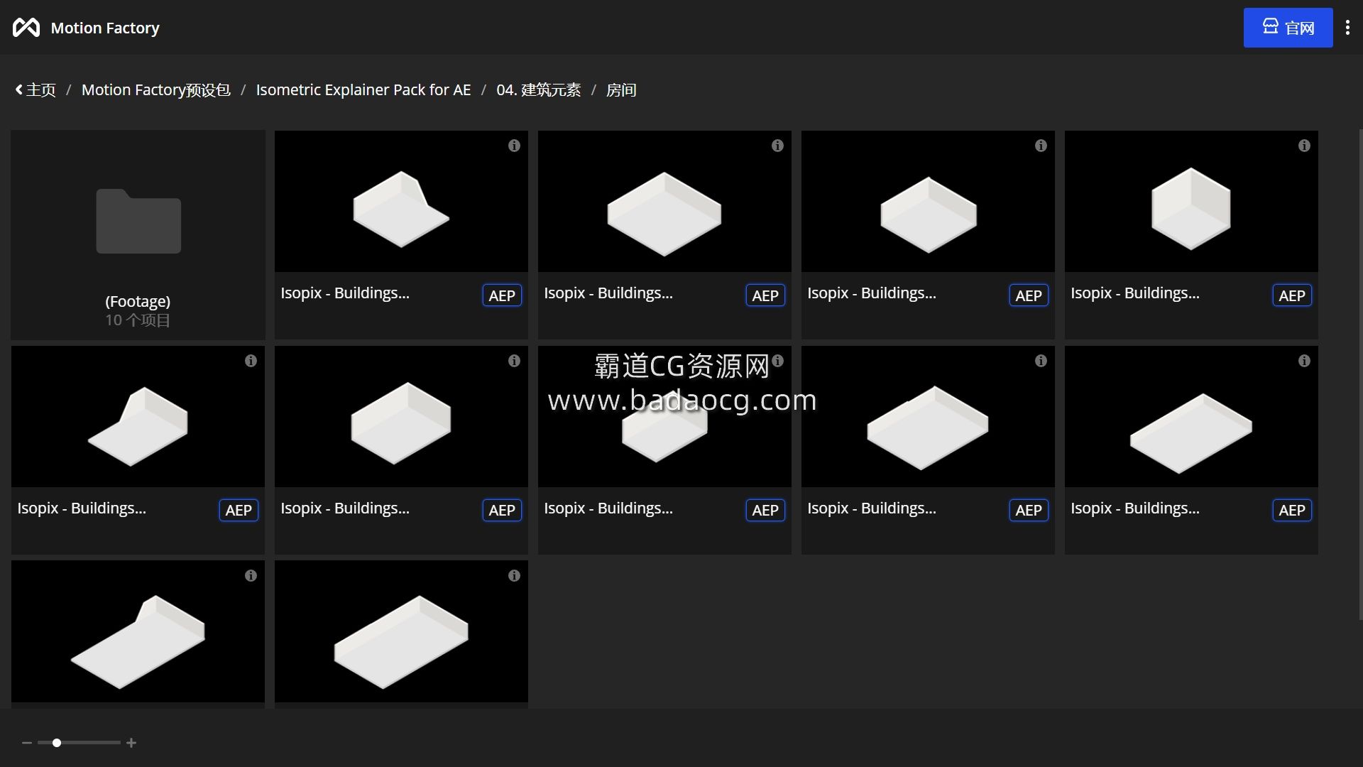Select the small room thumbnail under the watermark
Viewport: 1363px width, 767px height.
(x=664, y=416)
